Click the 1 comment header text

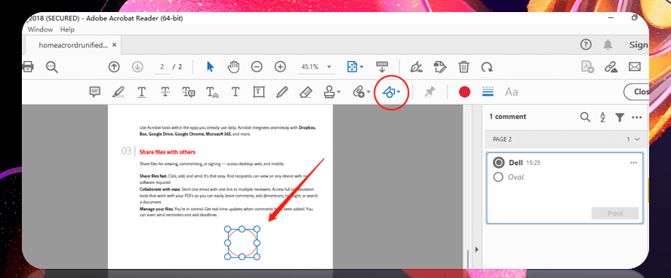click(508, 117)
